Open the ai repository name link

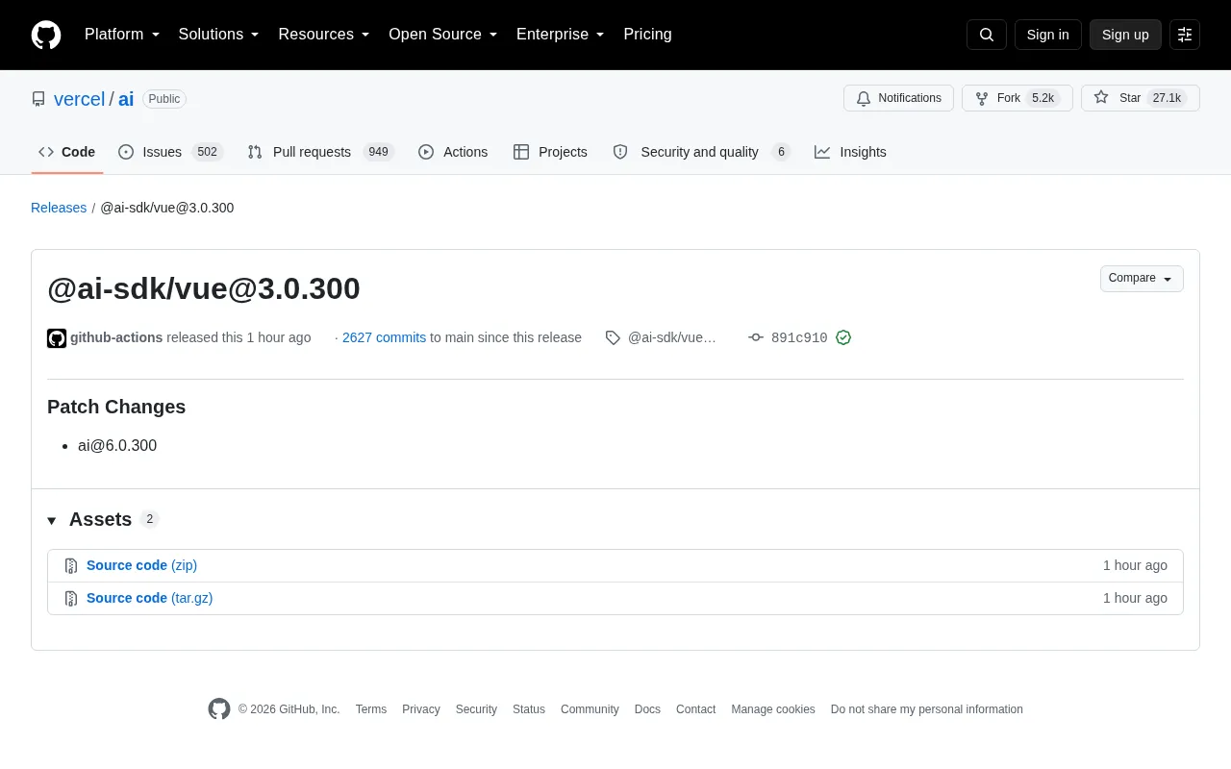click(x=126, y=99)
